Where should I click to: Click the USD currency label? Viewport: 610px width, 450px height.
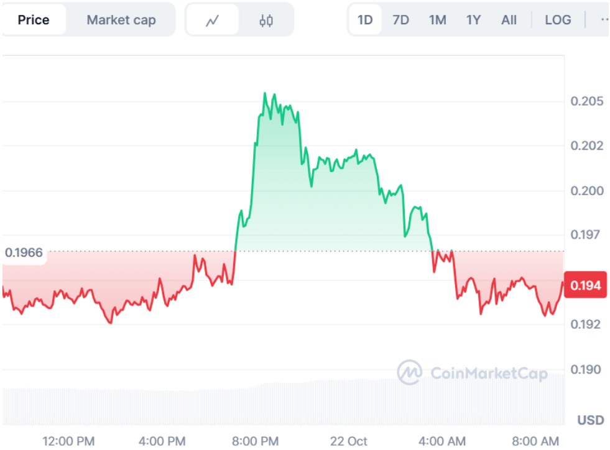pyautogui.click(x=590, y=420)
